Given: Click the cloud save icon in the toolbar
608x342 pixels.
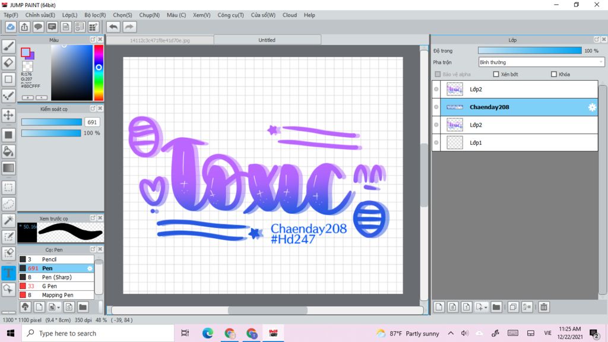Looking at the screenshot, I should point(11,27).
